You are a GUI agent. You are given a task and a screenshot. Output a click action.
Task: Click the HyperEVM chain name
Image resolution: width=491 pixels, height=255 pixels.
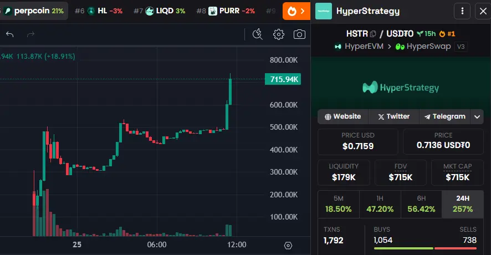coord(364,47)
